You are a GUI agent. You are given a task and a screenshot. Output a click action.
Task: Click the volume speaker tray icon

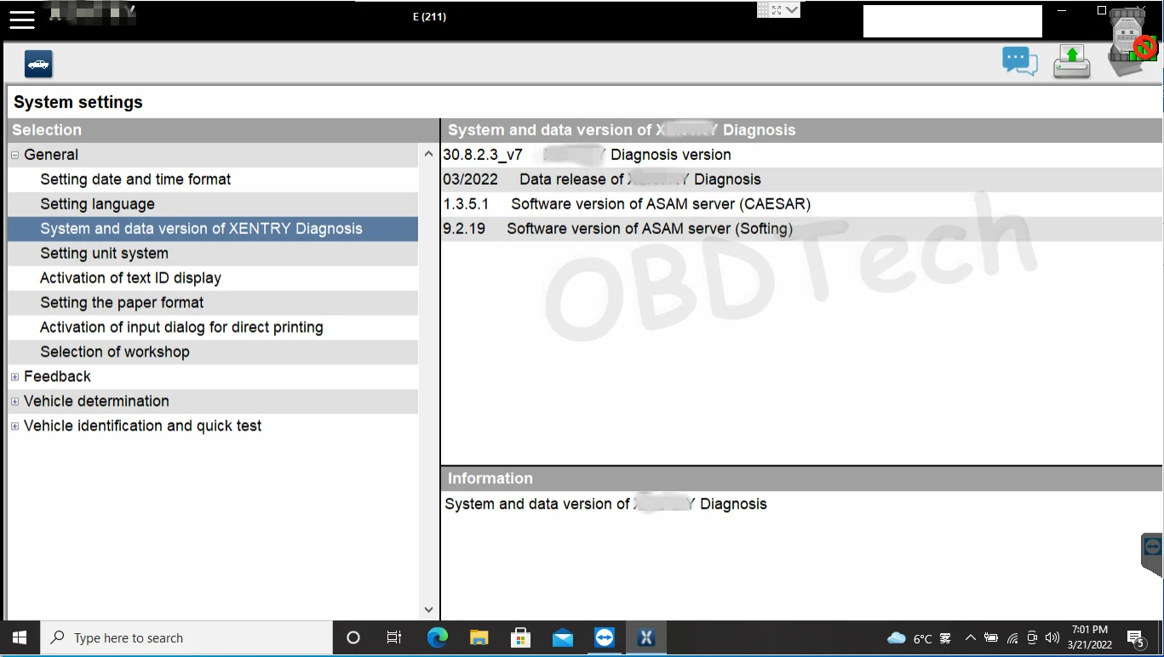pos(1052,638)
